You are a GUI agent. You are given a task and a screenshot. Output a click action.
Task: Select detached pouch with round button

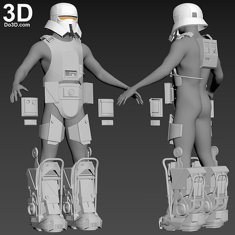coord(30,107)
